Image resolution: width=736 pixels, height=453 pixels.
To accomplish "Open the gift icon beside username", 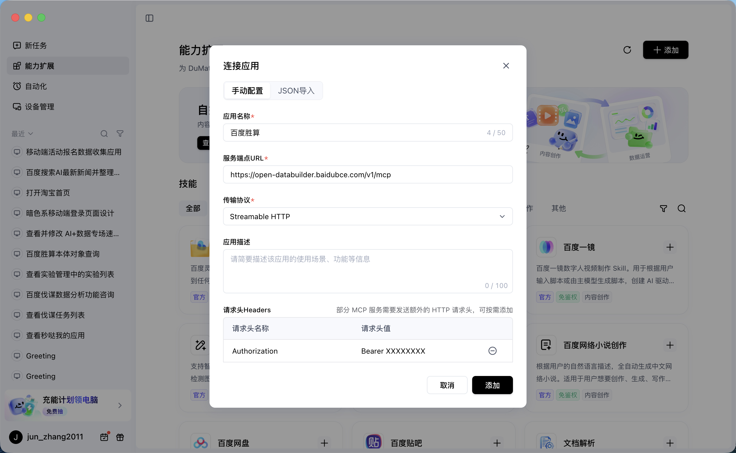I will click(120, 437).
